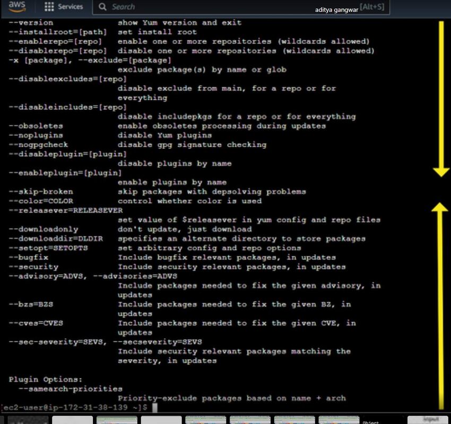Click the '--nogpgcheck' option text

point(38,145)
